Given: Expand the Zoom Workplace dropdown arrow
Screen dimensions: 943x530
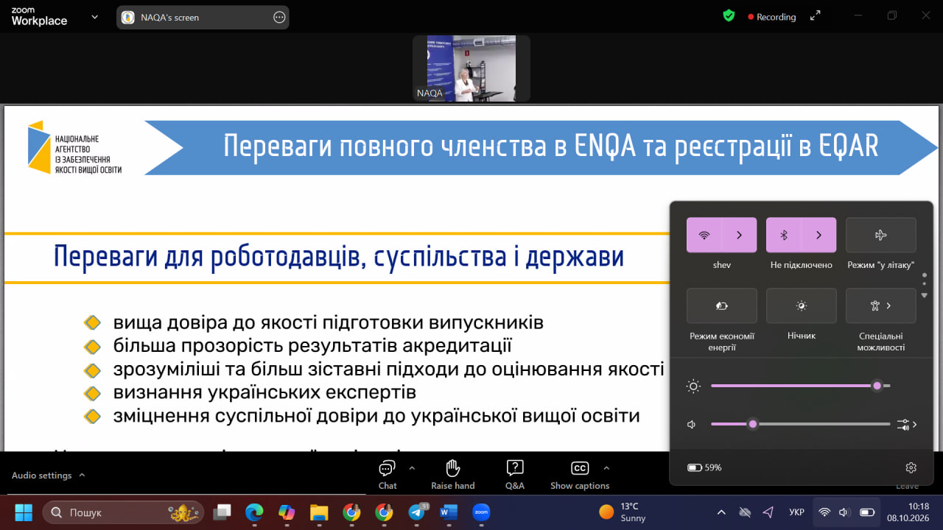Looking at the screenshot, I should [94, 16].
